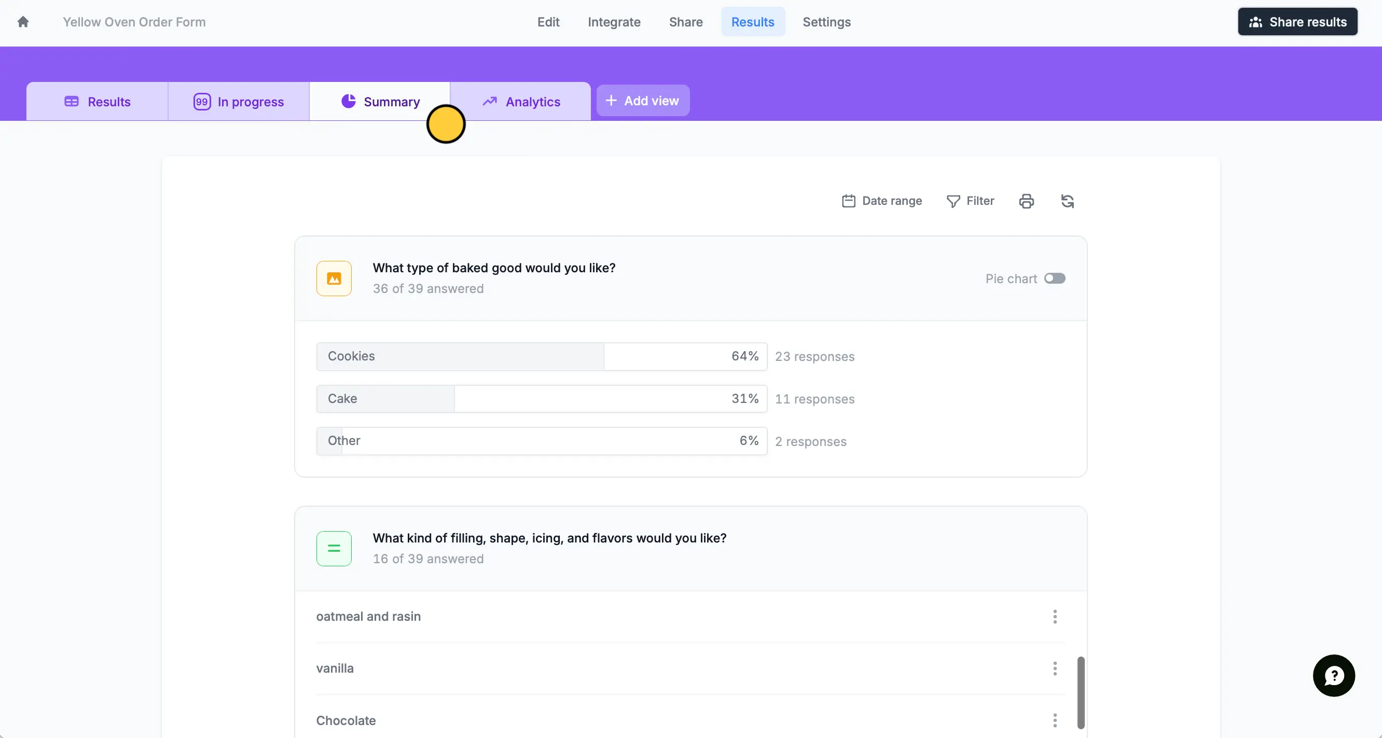Screen dimensions: 1382x738
Task: Open the Integrate menu item
Action: coord(614,22)
